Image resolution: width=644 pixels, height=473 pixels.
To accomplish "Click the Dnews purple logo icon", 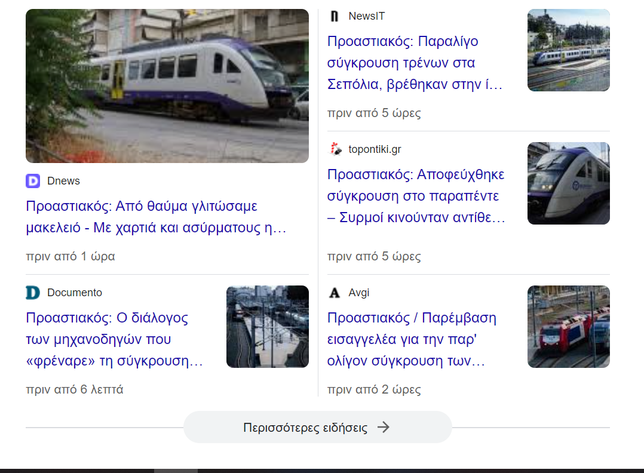I will click(33, 181).
